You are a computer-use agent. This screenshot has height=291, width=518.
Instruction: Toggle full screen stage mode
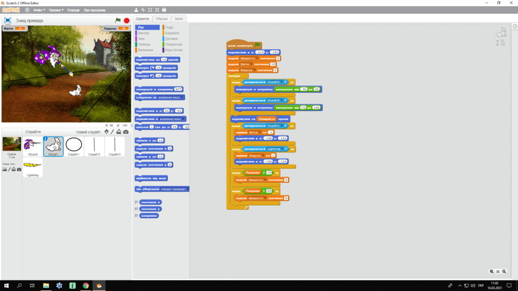point(8,20)
